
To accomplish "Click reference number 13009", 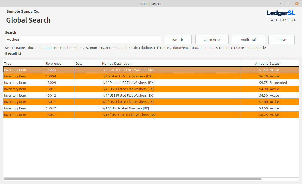I will pyautogui.click(x=51, y=83).
